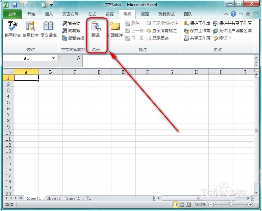262x211 pixels.
Task: Convert simplified to traditional (简转繁)
Action: (71, 31)
